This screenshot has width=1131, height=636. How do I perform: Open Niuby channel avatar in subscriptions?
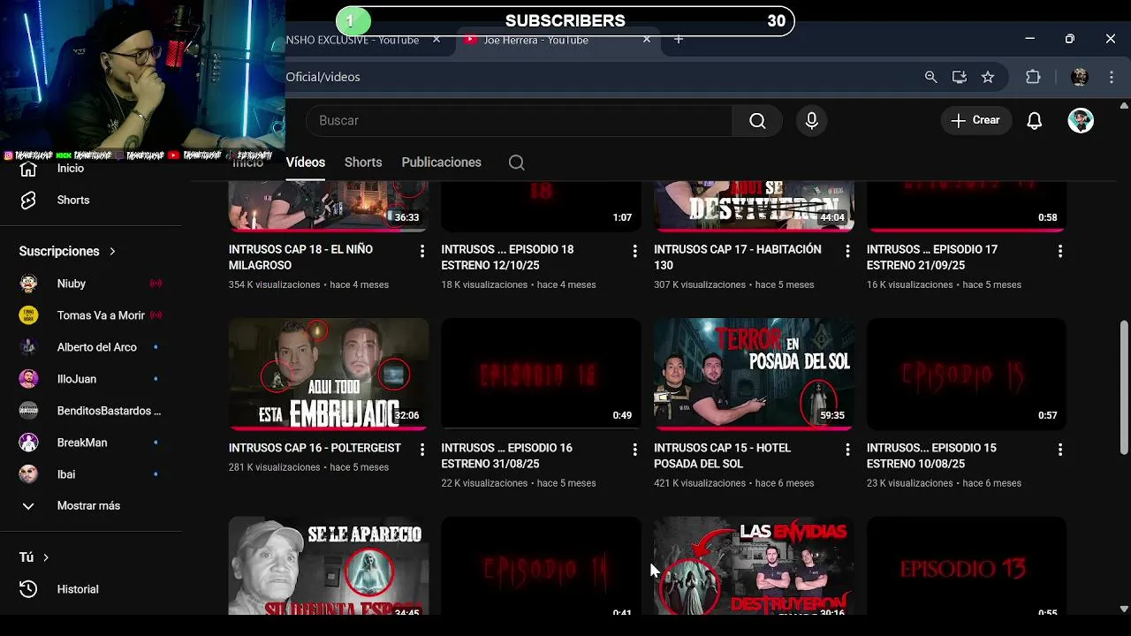point(28,284)
